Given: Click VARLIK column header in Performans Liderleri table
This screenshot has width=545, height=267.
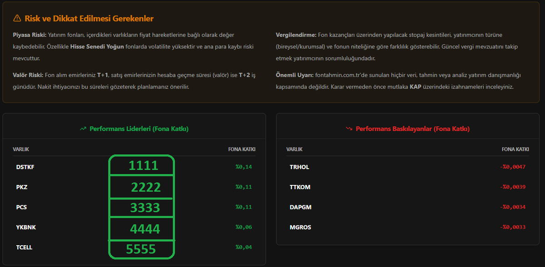Looking at the screenshot, I should coord(21,149).
